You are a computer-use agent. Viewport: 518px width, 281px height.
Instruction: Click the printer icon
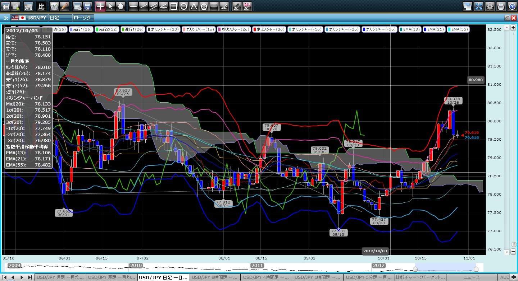pos(501,6)
